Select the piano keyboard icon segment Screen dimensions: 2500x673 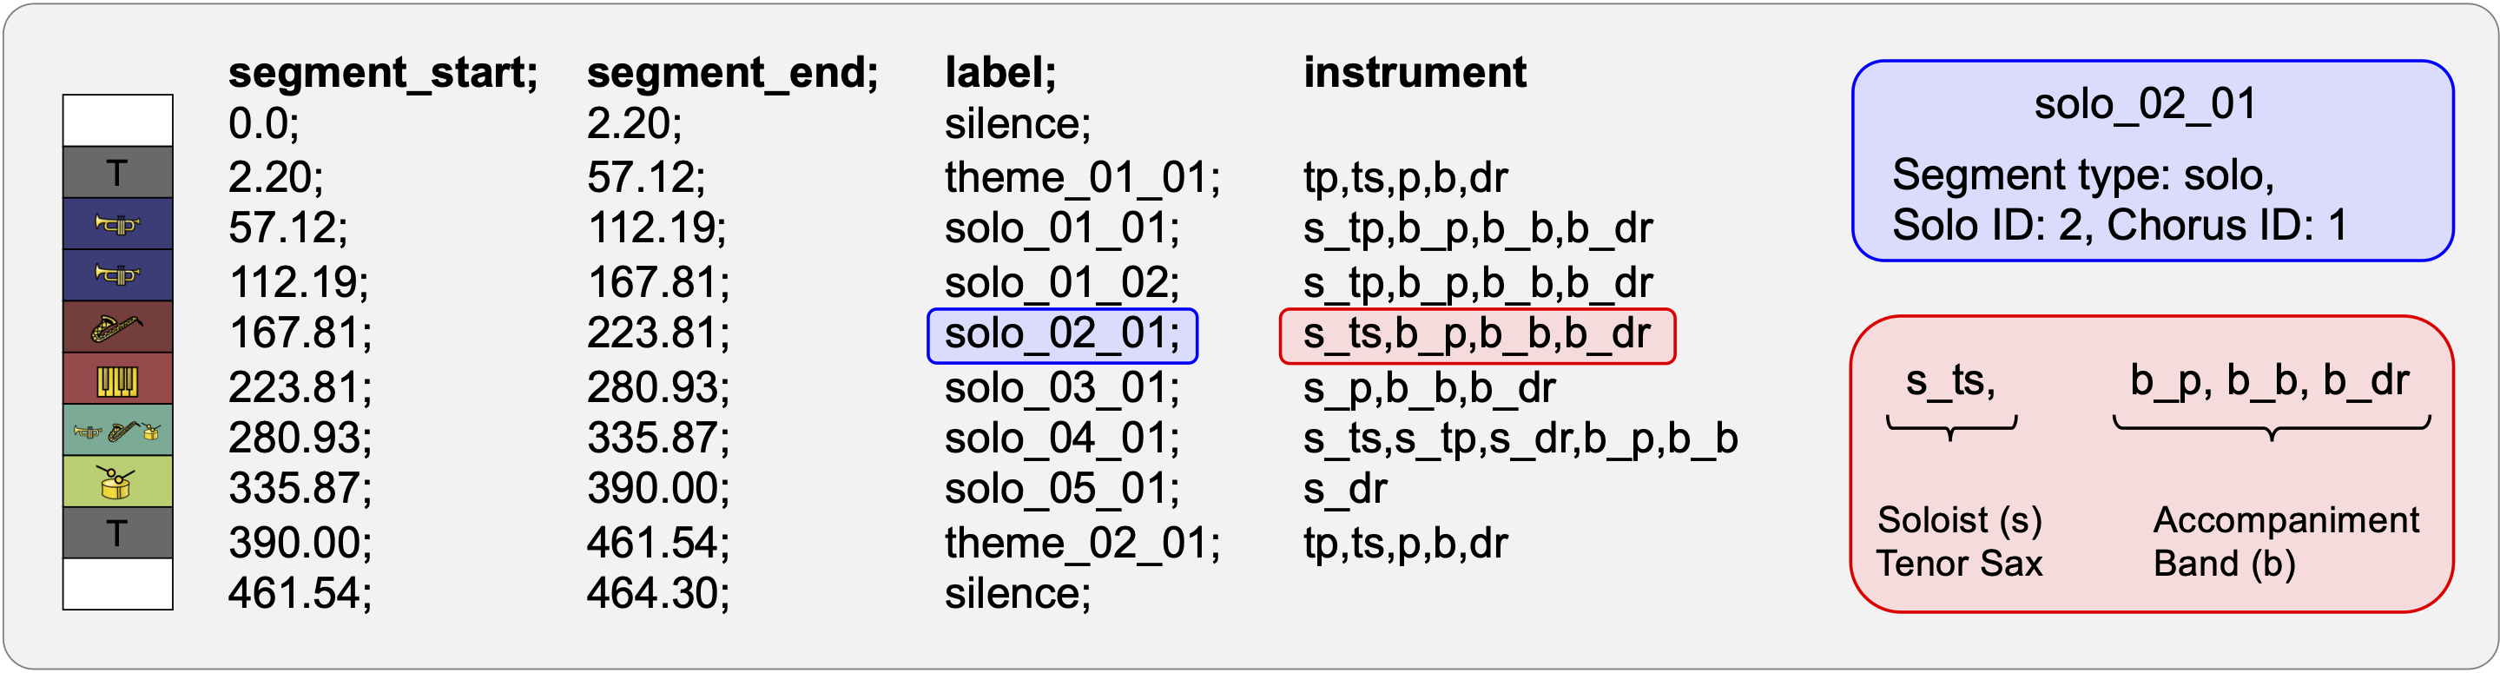(117, 379)
